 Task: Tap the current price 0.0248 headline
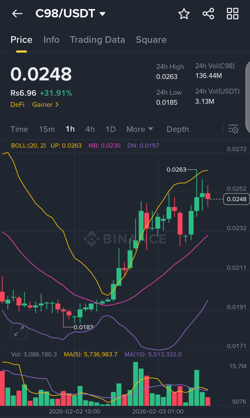[x=41, y=74]
